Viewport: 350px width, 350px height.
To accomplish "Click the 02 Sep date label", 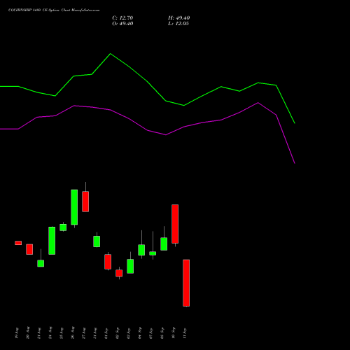I will (118, 333).
